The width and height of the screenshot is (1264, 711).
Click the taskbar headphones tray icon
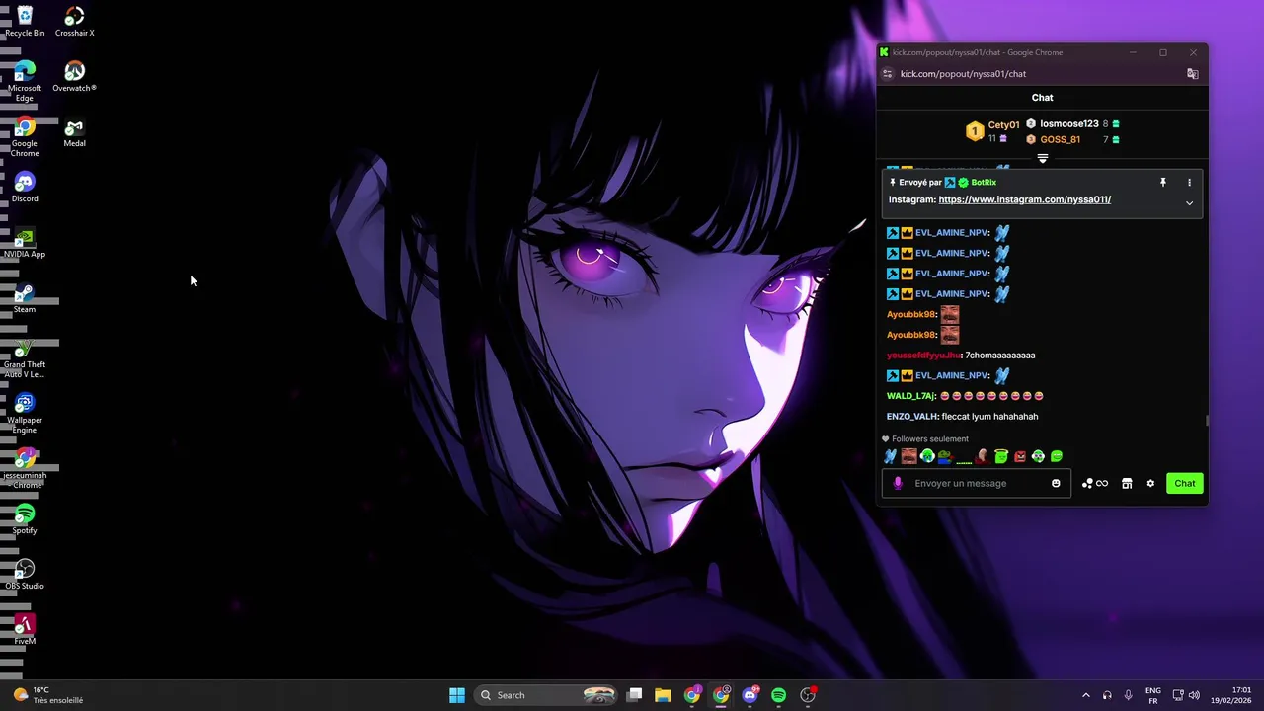[x=1107, y=695]
